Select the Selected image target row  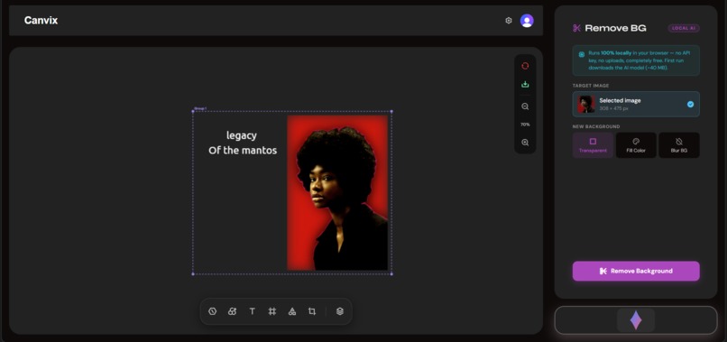[636, 104]
